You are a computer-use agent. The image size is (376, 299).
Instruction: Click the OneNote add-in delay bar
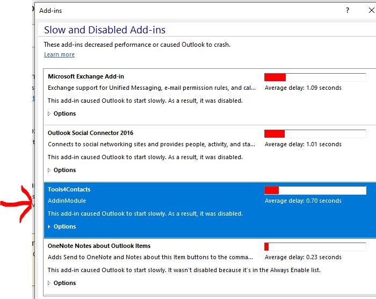[315, 247]
